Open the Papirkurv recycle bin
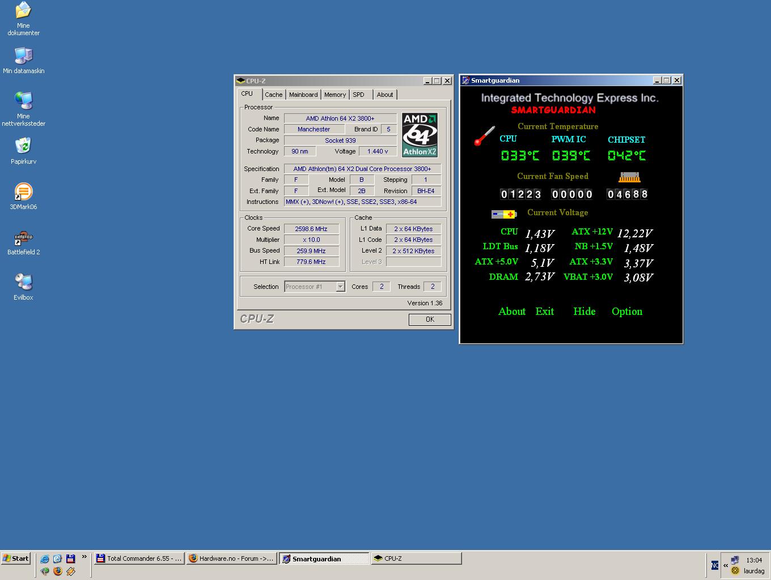Image resolution: width=771 pixels, height=580 pixels. pyautogui.click(x=23, y=151)
